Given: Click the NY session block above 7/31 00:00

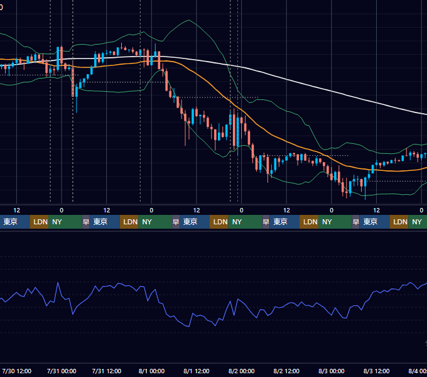Looking at the screenshot, I should click(x=65, y=222).
